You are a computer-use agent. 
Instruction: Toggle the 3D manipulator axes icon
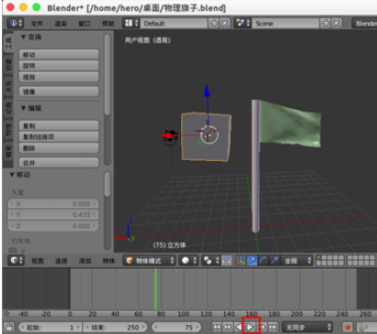241,260
